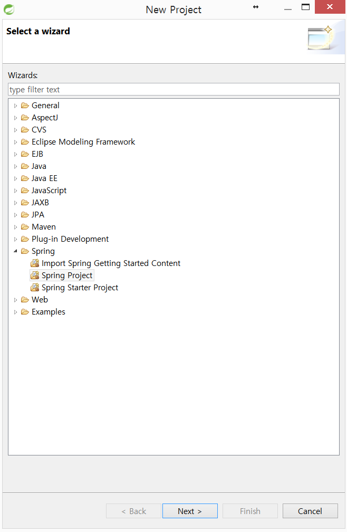Click the Spring folder icon
Screen dimensions: 347x532
point(25,251)
